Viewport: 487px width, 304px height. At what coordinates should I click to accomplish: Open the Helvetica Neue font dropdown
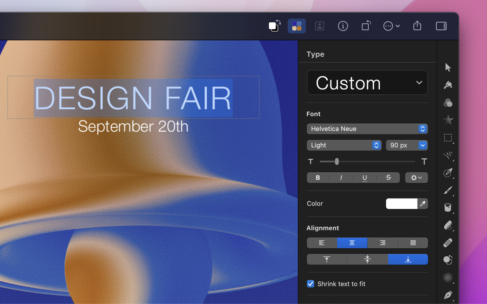(367, 129)
